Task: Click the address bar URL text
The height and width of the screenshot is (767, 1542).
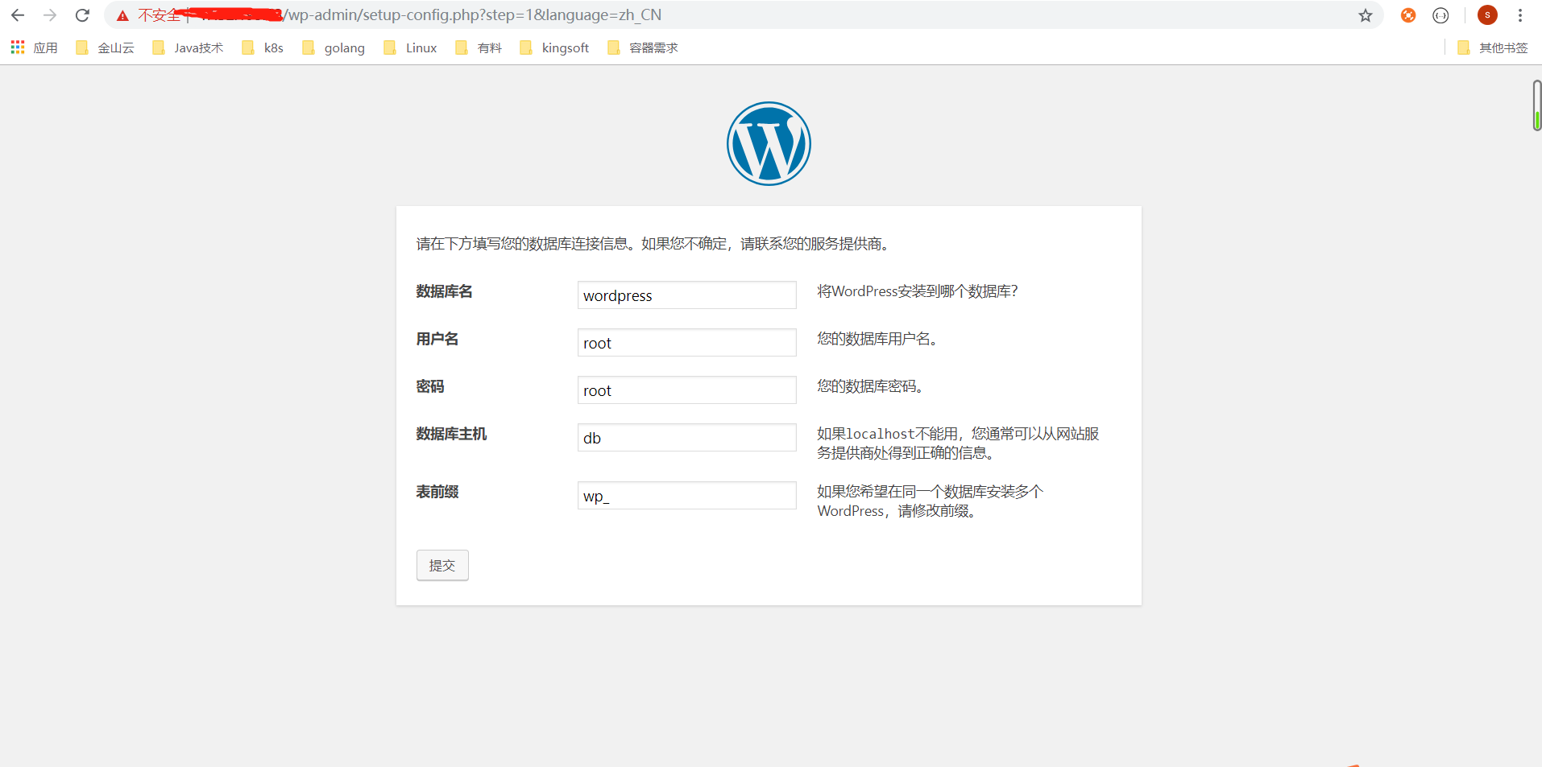Action: [x=471, y=15]
